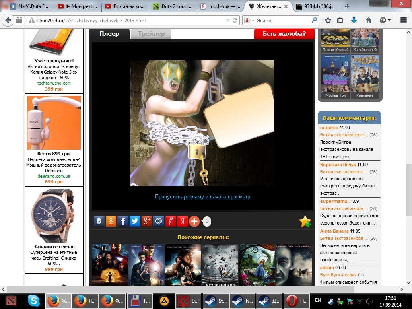Switch to the Dota 2 Lounge tab

pos(173,6)
